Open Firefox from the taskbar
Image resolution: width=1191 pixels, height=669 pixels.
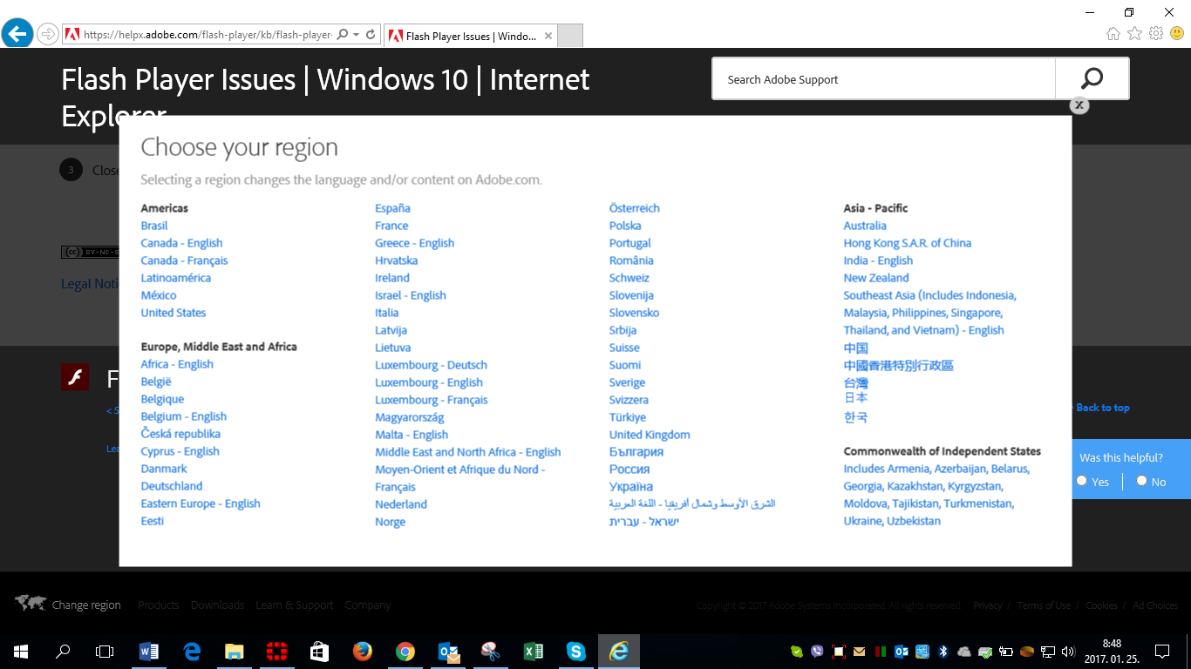(363, 652)
